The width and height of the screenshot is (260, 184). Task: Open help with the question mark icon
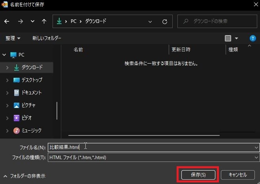pyautogui.click(x=253, y=38)
